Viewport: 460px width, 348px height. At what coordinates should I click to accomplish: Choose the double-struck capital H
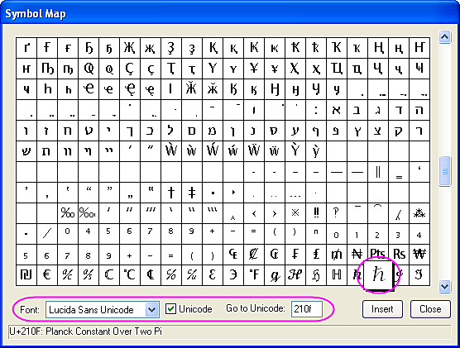tap(337, 275)
